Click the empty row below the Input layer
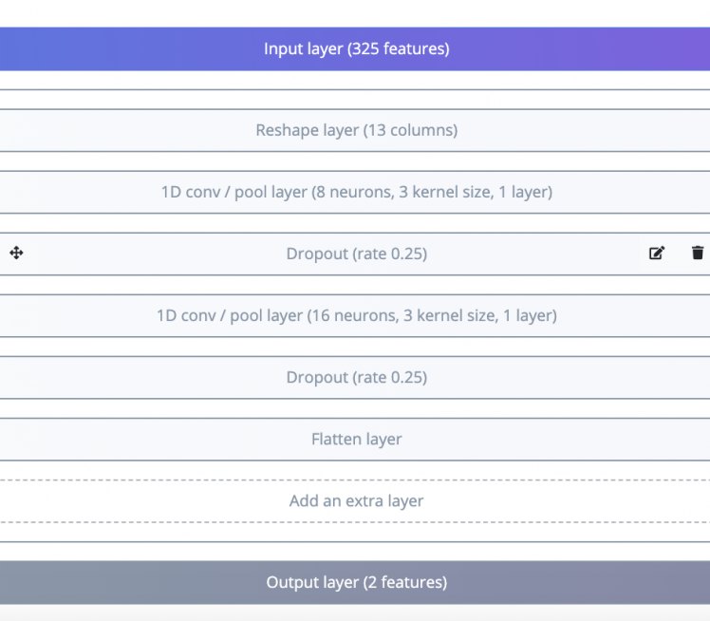This screenshot has width=710, height=621. pos(355,99)
